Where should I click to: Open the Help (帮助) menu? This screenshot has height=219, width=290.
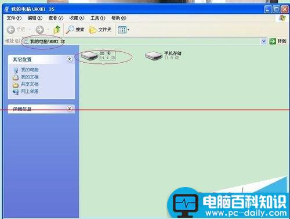pyautogui.click(x=119, y=18)
